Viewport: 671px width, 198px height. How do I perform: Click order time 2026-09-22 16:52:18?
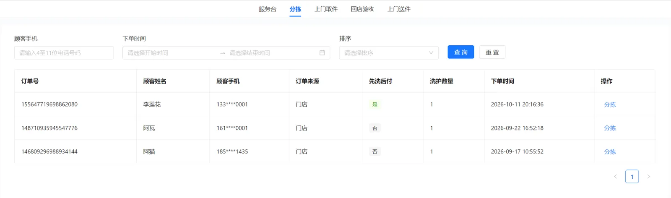click(x=517, y=128)
